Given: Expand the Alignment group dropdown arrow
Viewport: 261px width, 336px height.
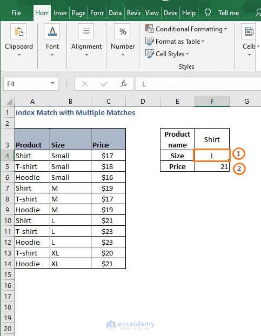Looking at the screenshot, I should pyautogui.click(x=87, y=55).
